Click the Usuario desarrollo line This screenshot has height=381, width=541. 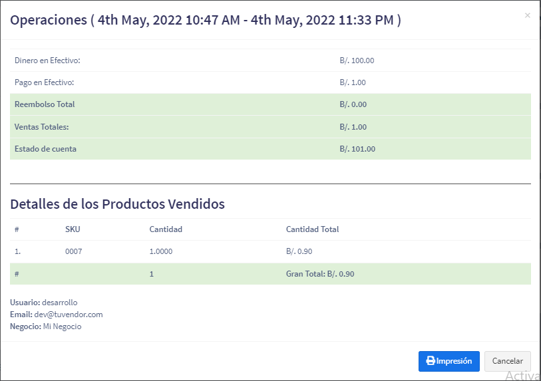click(x=43, y=303)
